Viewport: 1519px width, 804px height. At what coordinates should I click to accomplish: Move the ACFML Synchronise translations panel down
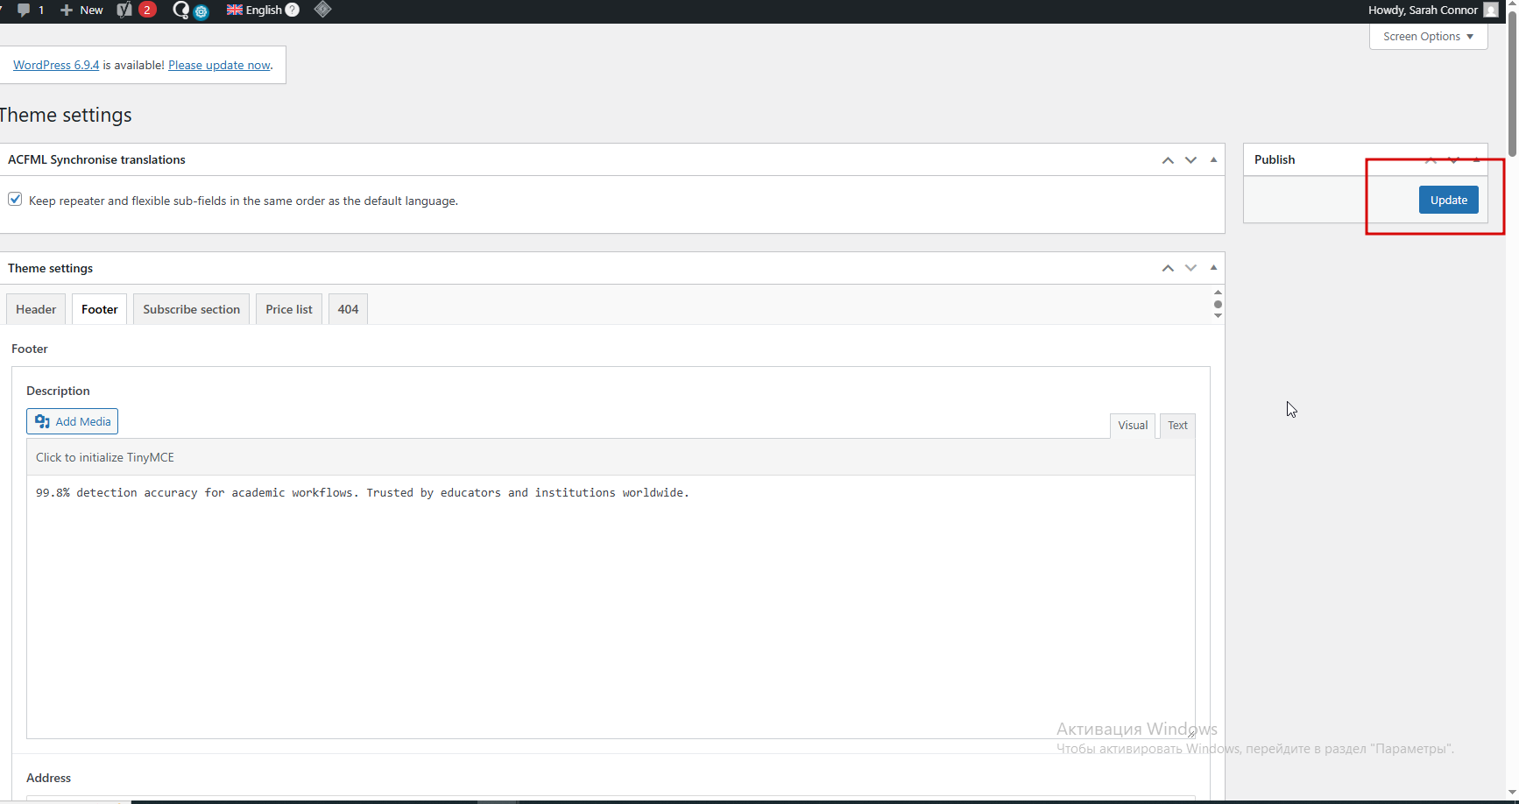click(x=1190, y=160)
